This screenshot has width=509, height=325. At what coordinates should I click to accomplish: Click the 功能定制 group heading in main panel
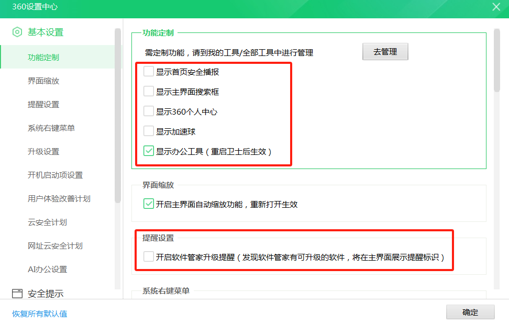click(158, 33)
